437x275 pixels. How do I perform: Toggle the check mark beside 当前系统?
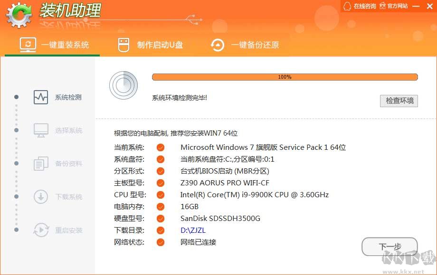point(160,147)
